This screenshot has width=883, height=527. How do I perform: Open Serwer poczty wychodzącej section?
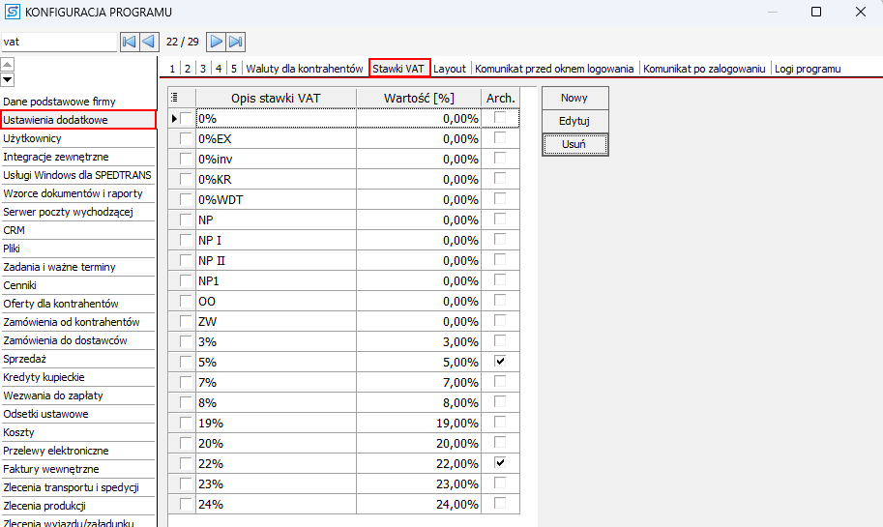[77, 212]
